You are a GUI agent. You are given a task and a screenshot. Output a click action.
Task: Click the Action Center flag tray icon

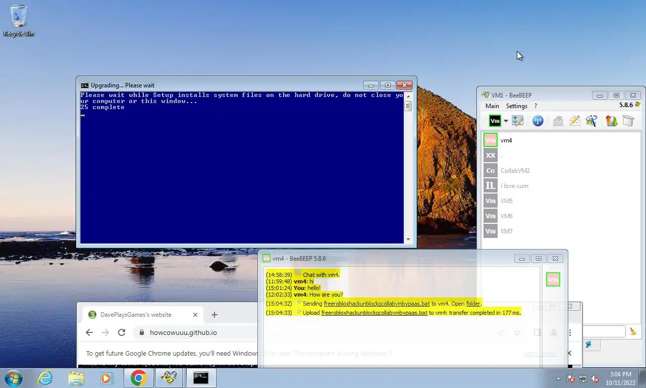pyautogui.click(x=571, y=378)
